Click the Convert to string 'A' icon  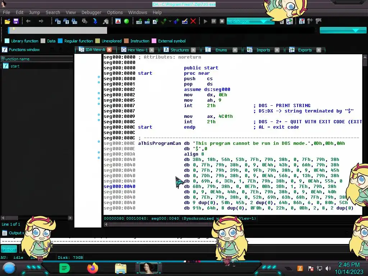point(155,21)
